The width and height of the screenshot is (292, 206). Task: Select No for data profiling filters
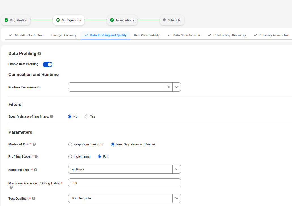[x=70, y=116]
